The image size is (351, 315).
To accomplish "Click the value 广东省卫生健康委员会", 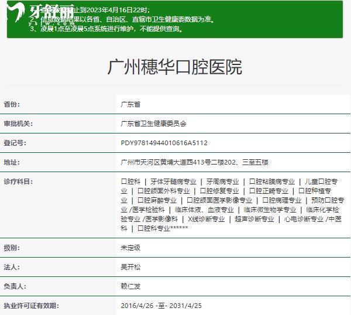I will click(153, 124).
